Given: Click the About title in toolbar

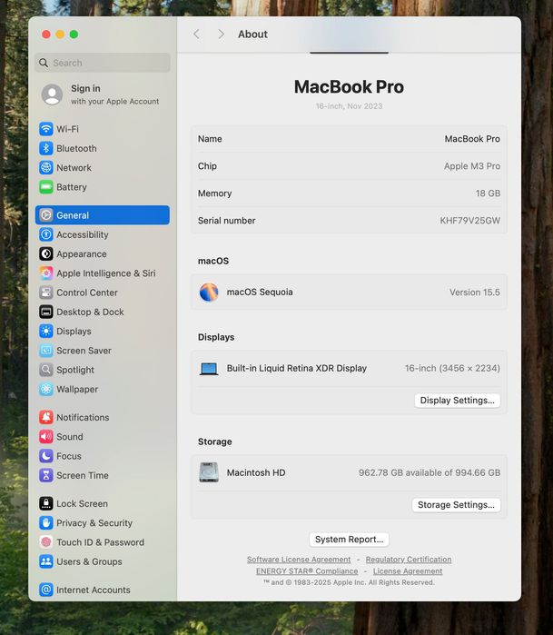Looking at the screenshot, I should pos(252,34).
